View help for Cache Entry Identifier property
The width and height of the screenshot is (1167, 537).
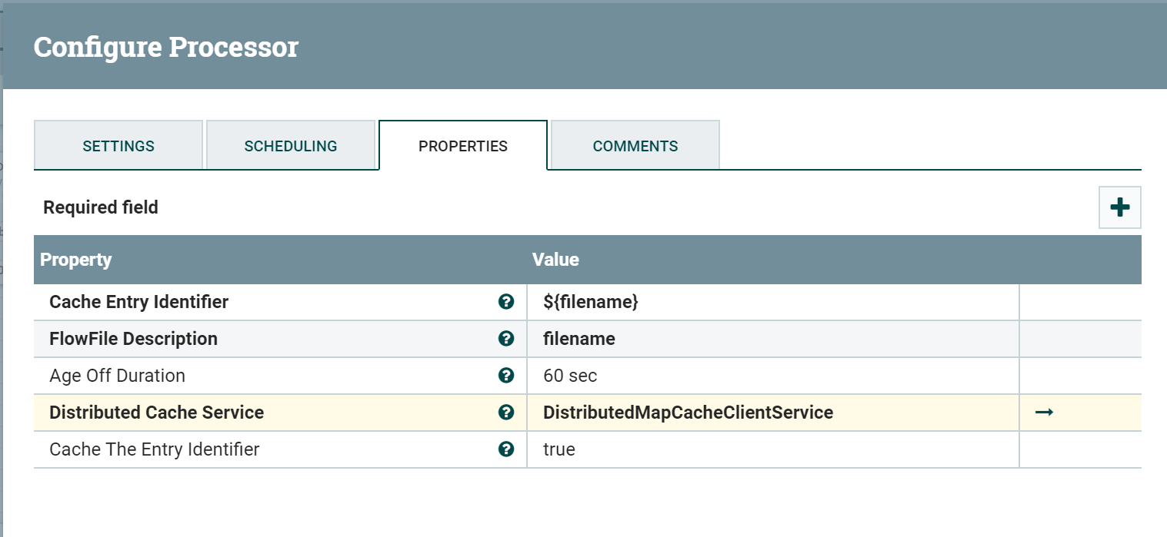click(506, 302)
